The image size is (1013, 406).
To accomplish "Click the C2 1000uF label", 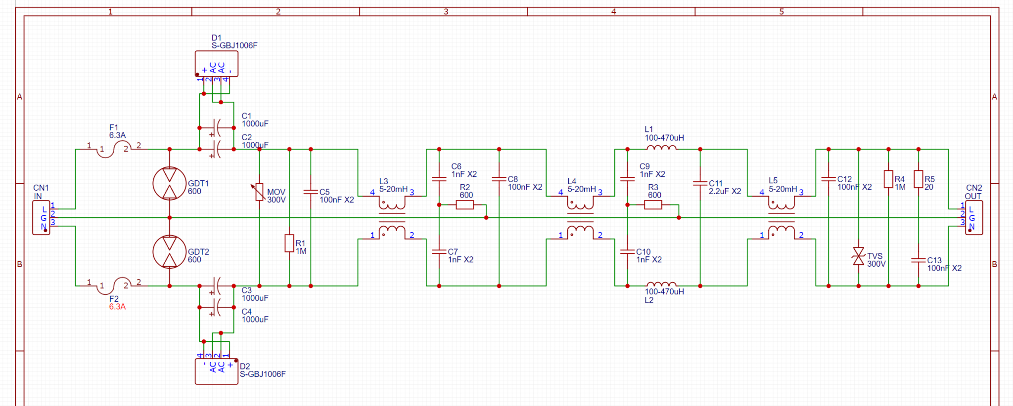I will coord(255,141).
